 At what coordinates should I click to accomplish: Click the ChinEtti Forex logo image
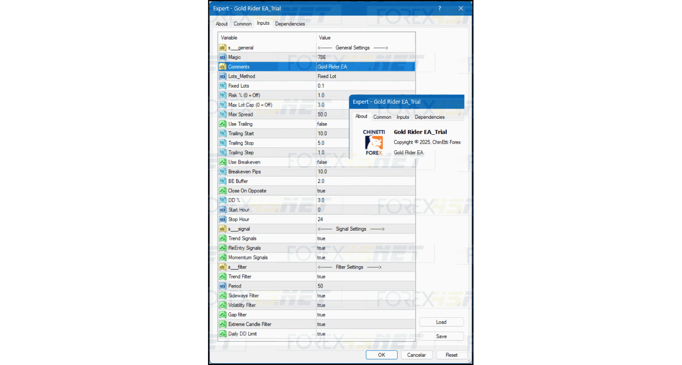pos(374,143)
